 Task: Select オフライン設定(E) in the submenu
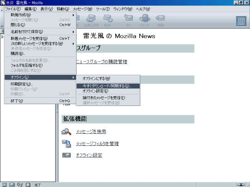point(108,91)
